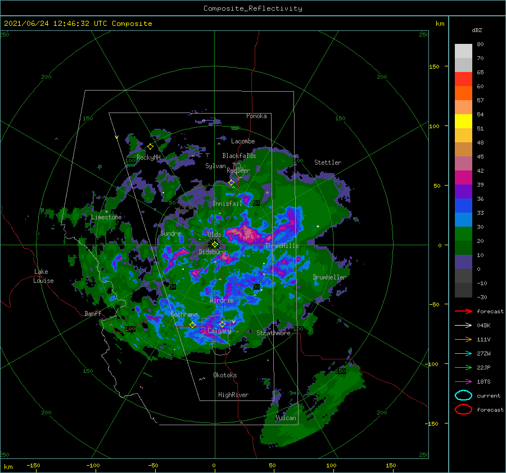Click the km unit label at bottom left
Viewport: 506px width, 473px height.
coord(8,467)
